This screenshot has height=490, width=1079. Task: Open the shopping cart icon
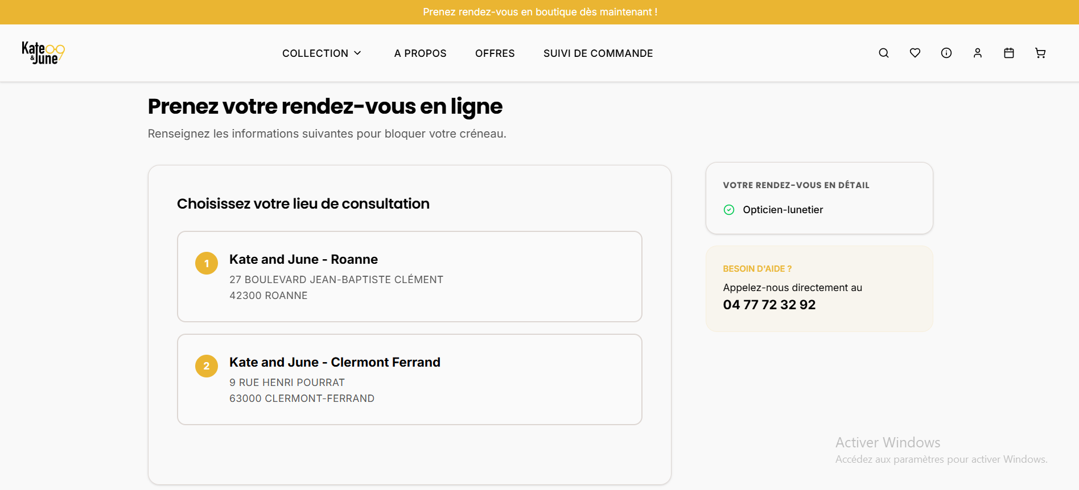[x=1040, y=53]
